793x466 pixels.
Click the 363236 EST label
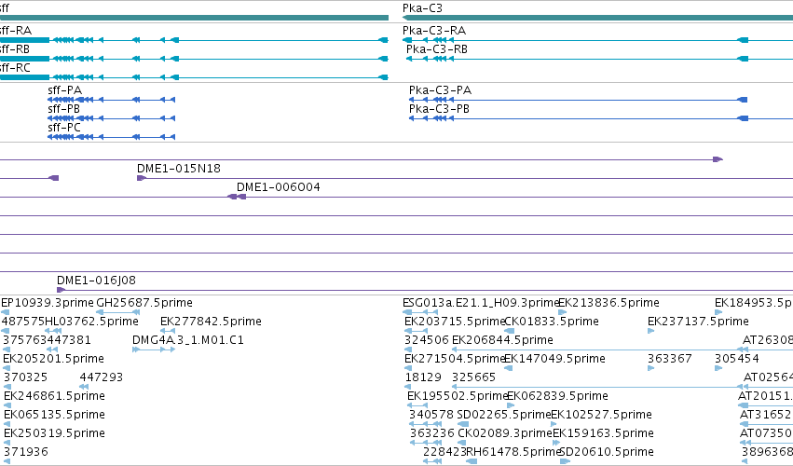click(431, 433)
